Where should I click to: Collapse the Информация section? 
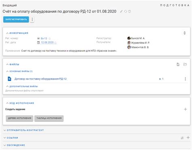point(7,33)
